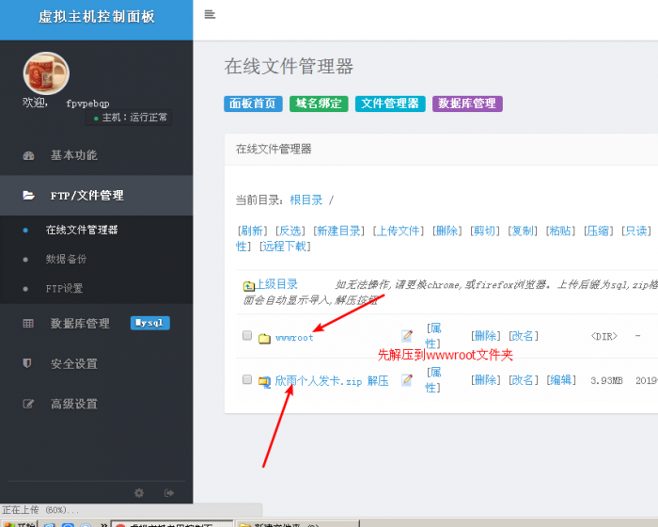Click the 解压 link next to zip file
Screen dimensions: 658x527
[378, 381]
